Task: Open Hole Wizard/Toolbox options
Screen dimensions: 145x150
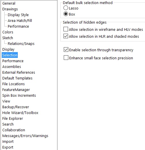Action: click(x=20, y=113)
